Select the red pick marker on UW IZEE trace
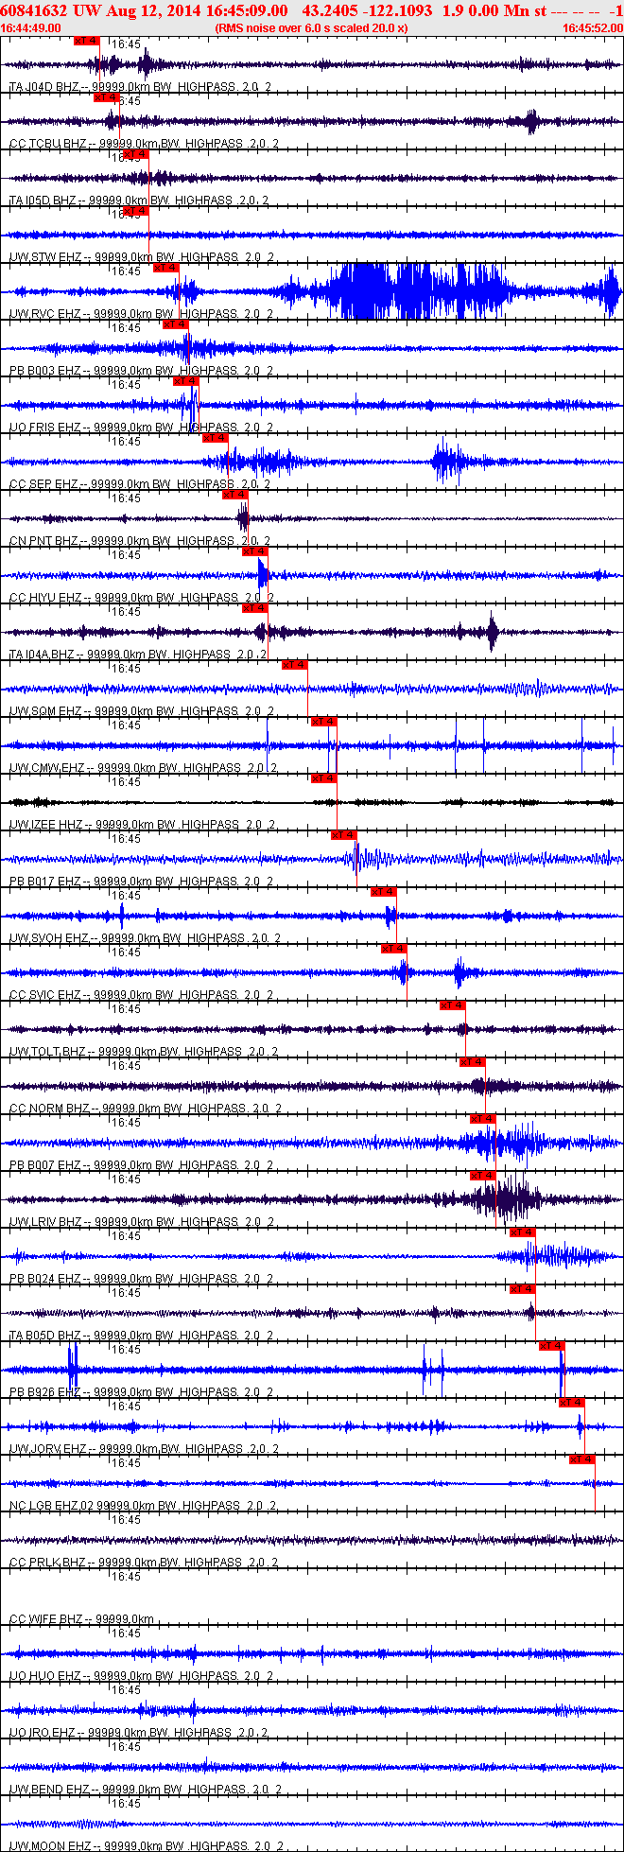624x1852 pixels. tap(324, 778)
